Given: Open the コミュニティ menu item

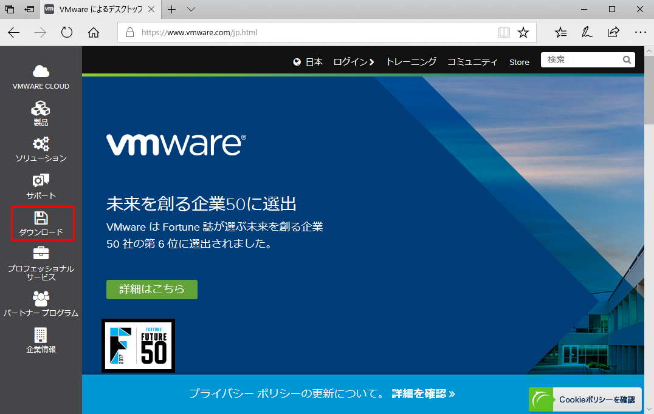Looking at the screenshot, I should [x=472, y=62].
